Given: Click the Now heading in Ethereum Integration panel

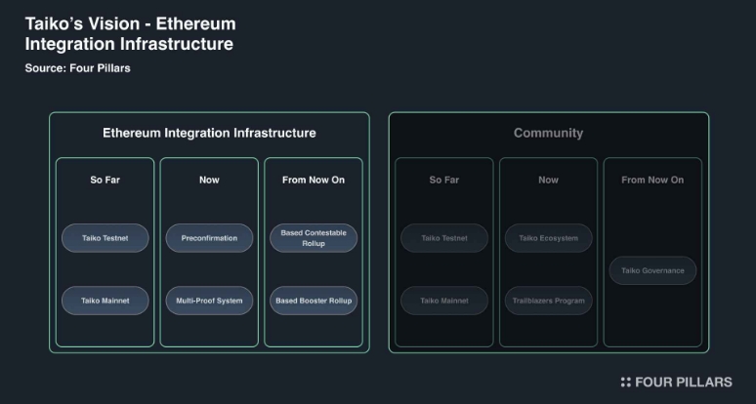Looking at the screenshot, I should 209,180.
